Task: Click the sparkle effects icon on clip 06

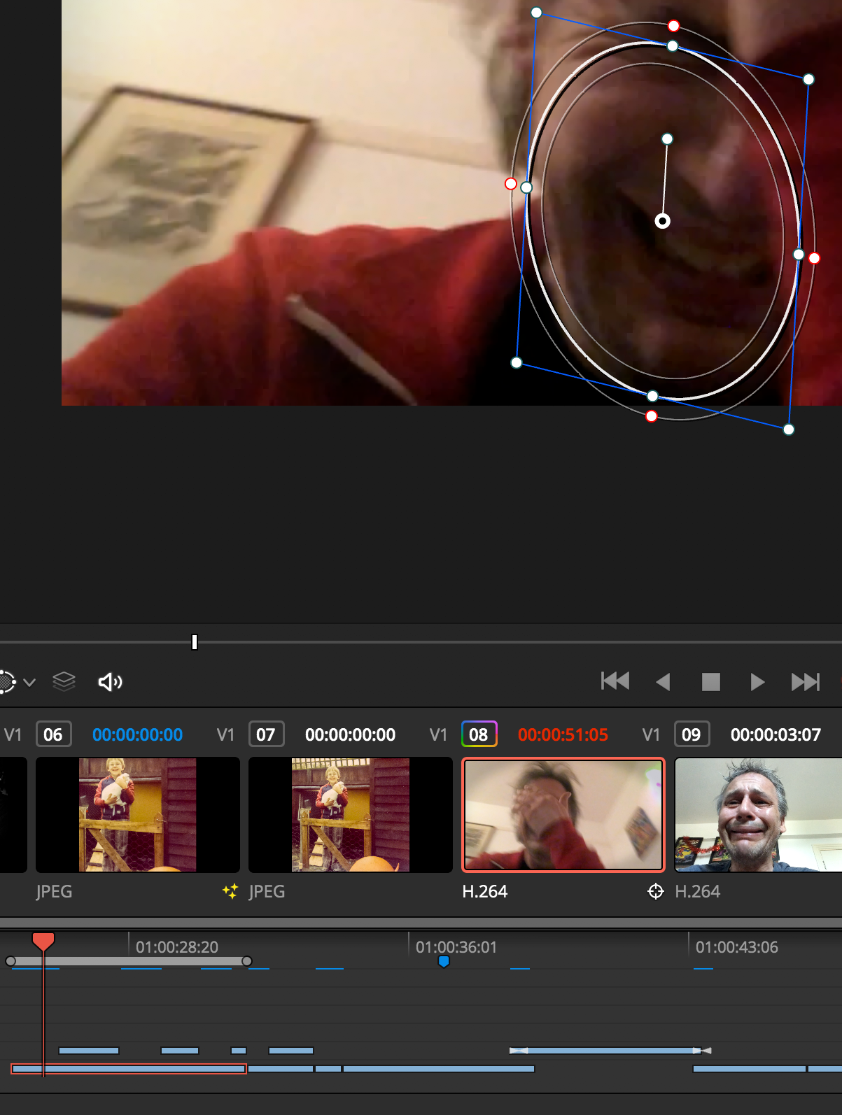Action: (x=230, y=891)
